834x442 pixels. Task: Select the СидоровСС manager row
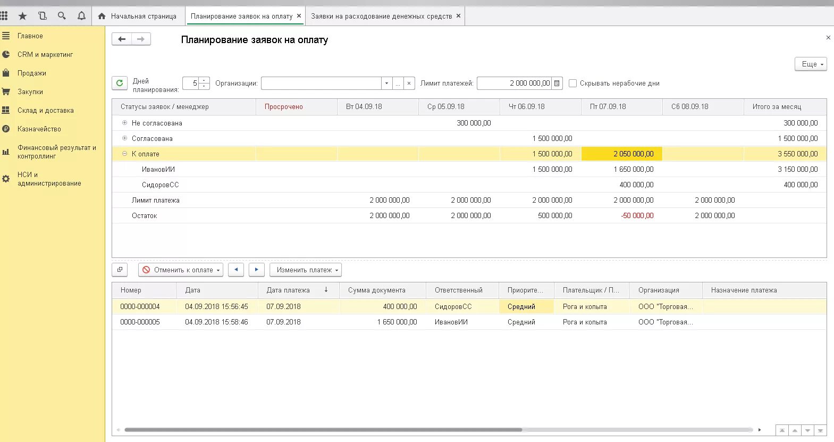469,185
